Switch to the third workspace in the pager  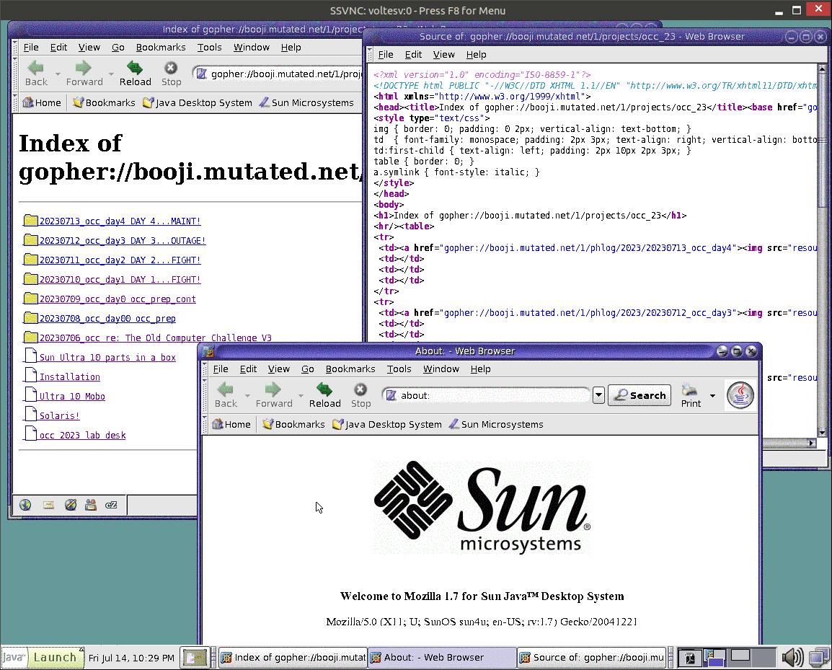point(740,657)
